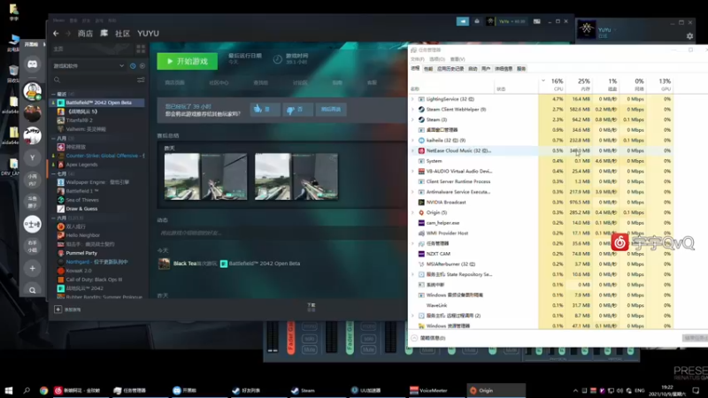Viewport: 708px width, 398px height.
Task: Collapse the 最近 recent group
Action: click(x=53, y=94)
